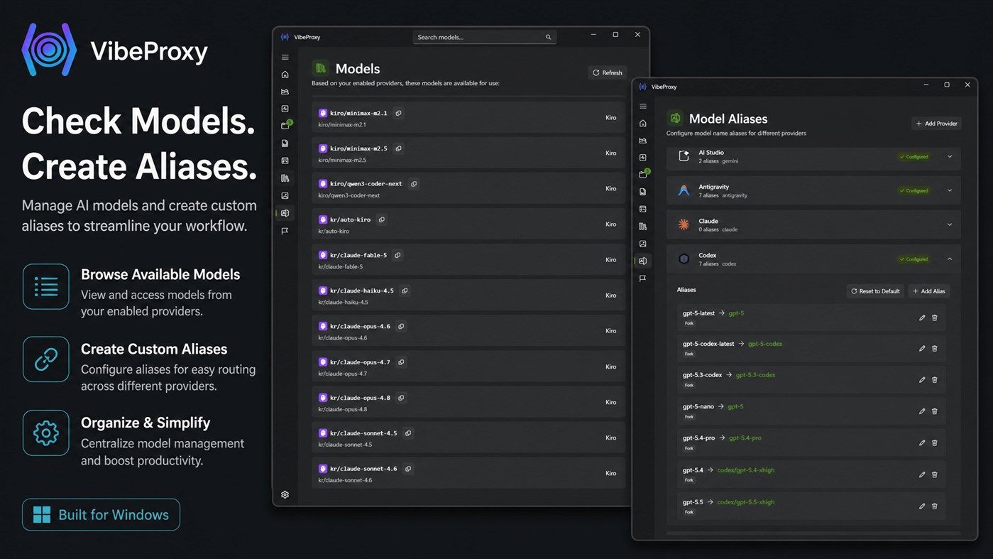Copy the kr/claude-opus-4.7 model name
Viewport: 993px width, 559px height.
(x=401, y=362)
